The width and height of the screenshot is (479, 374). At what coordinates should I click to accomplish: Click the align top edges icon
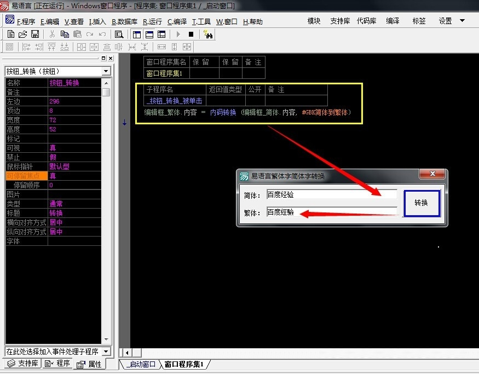pos(51,47)
